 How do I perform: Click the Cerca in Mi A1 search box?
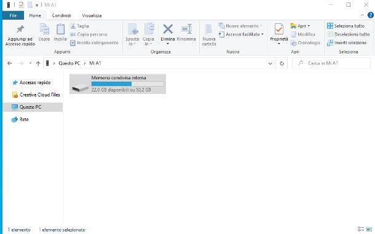[x=331, y=63]
